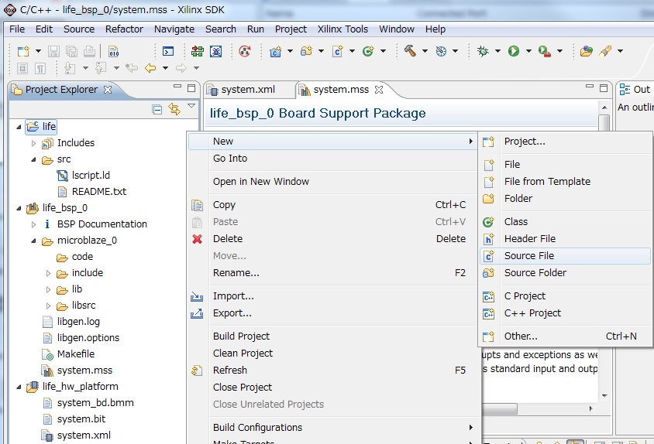Viewport: 654px width, 444px height.
Task: Select system.bit in Project Explorer
Action: pyautogui.click(x=81, y=419)
